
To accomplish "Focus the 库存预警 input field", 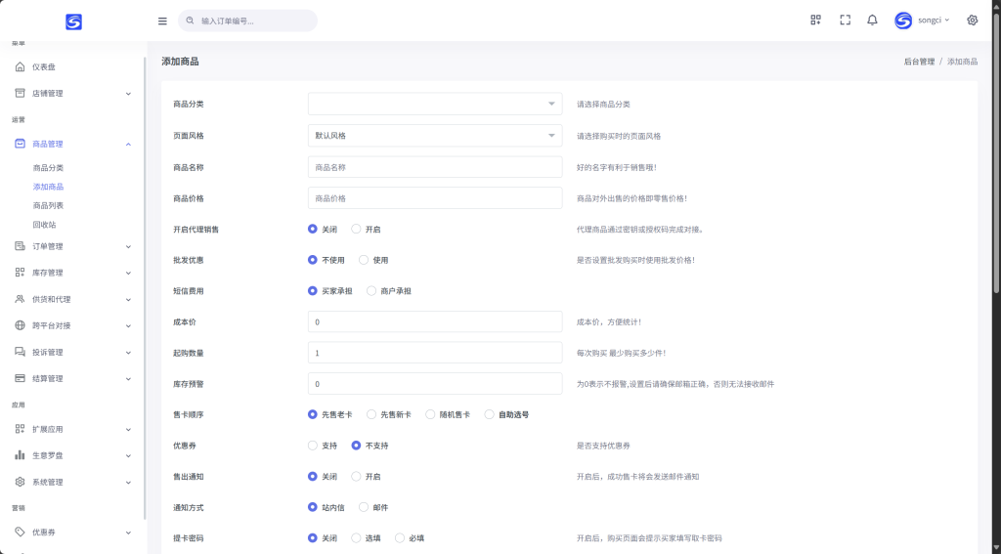I will [x=435, y=384].
